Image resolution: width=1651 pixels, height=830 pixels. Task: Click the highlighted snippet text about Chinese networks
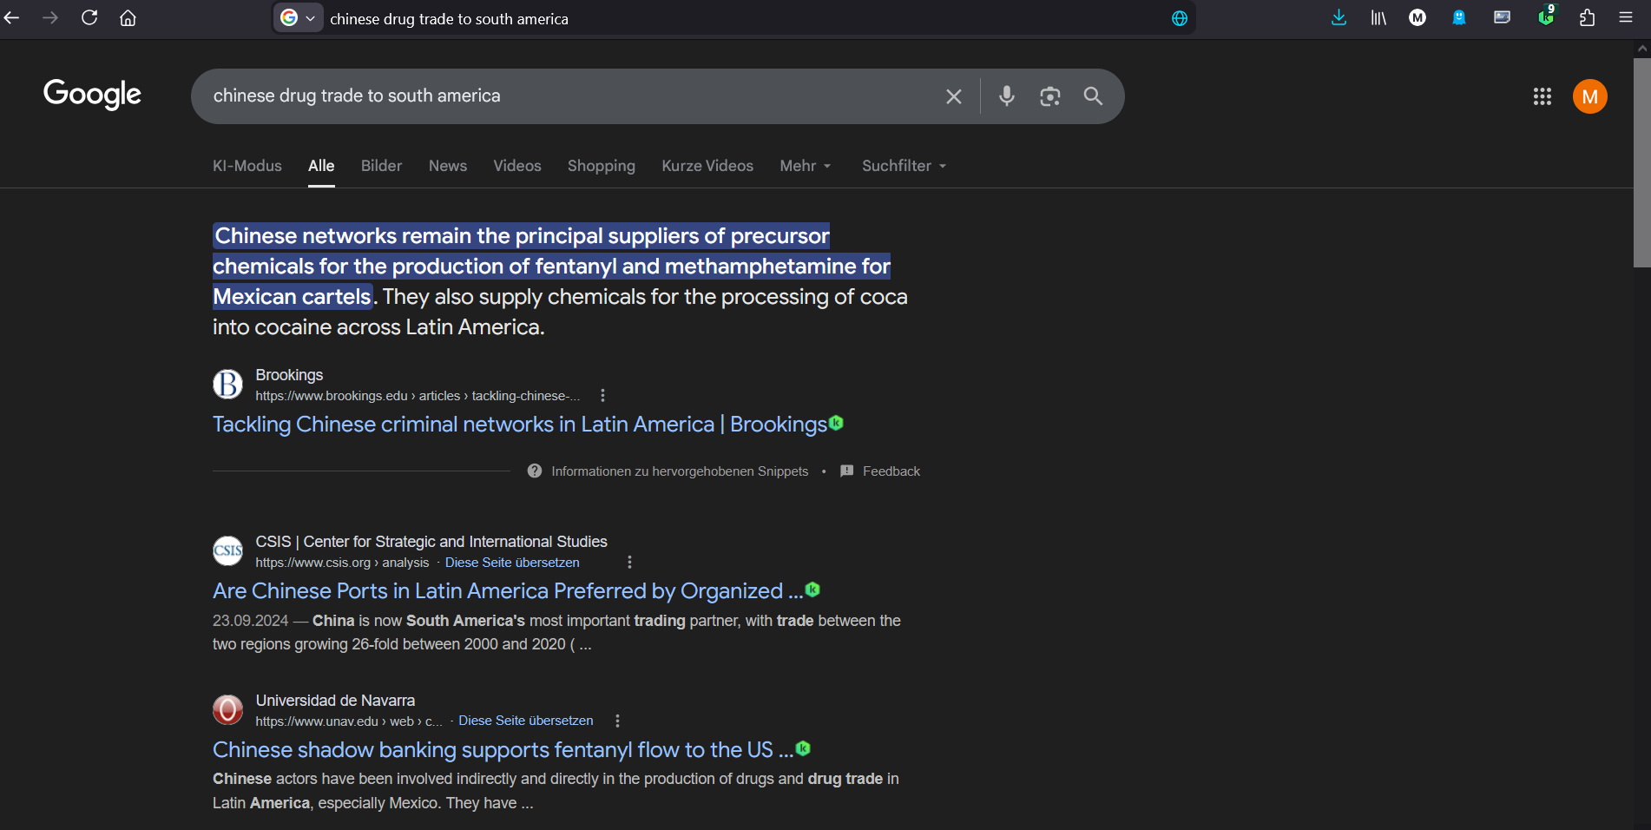pos(552,267)
